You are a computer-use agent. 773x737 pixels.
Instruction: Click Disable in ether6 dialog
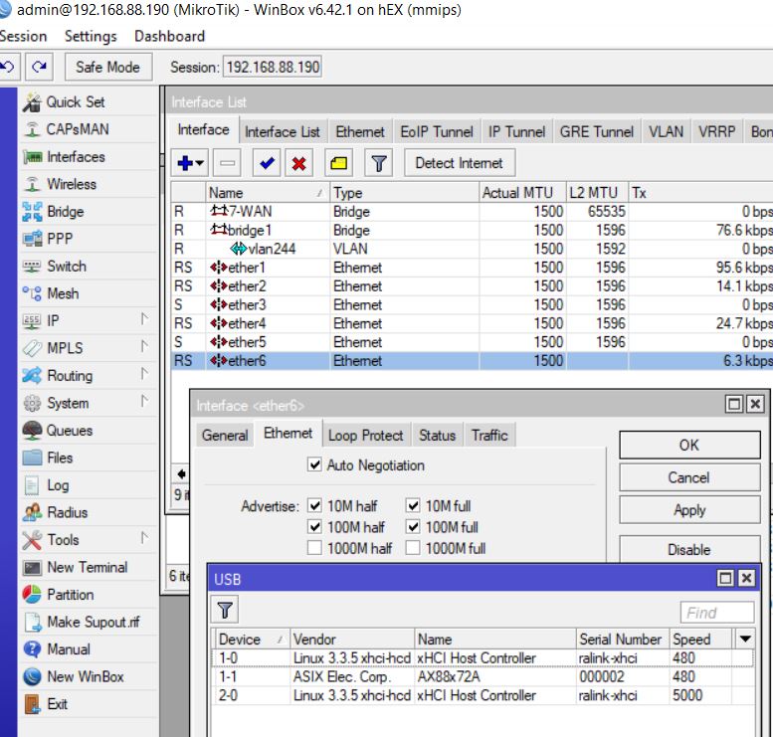[x=689, y=549]
